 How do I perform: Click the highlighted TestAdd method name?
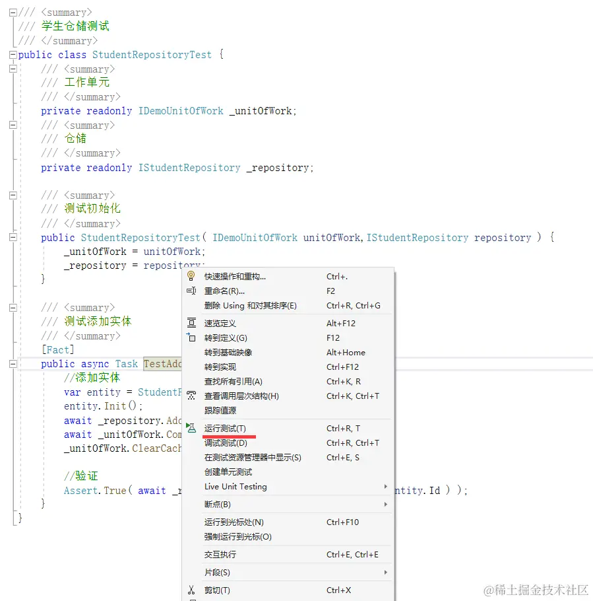tap(163, 364)
